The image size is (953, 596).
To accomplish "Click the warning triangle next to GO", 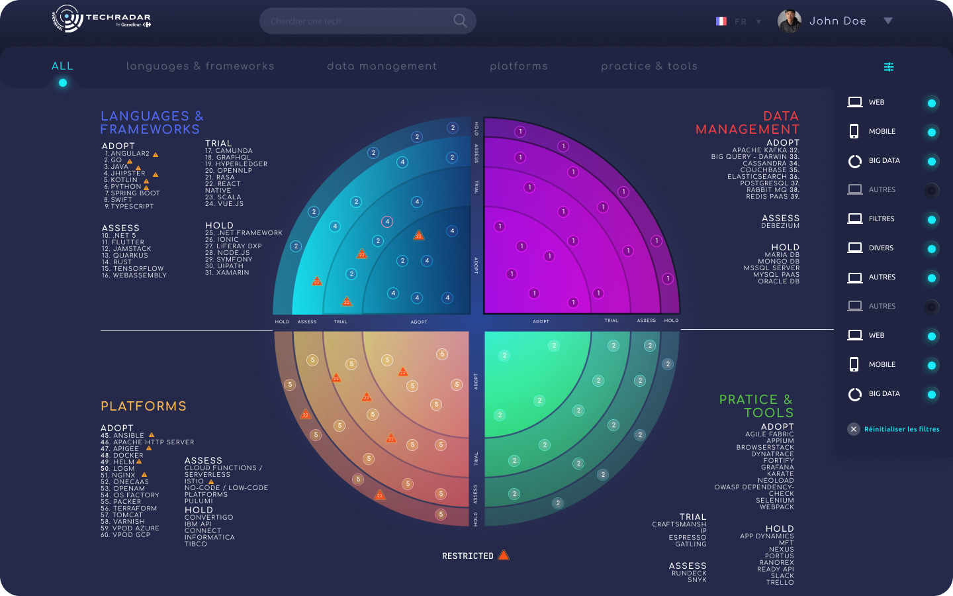I will [130, 161].
